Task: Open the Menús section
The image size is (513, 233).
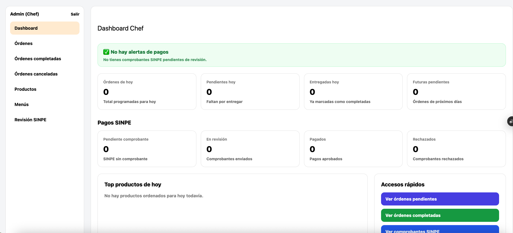Action: click(x=22, y=104)
